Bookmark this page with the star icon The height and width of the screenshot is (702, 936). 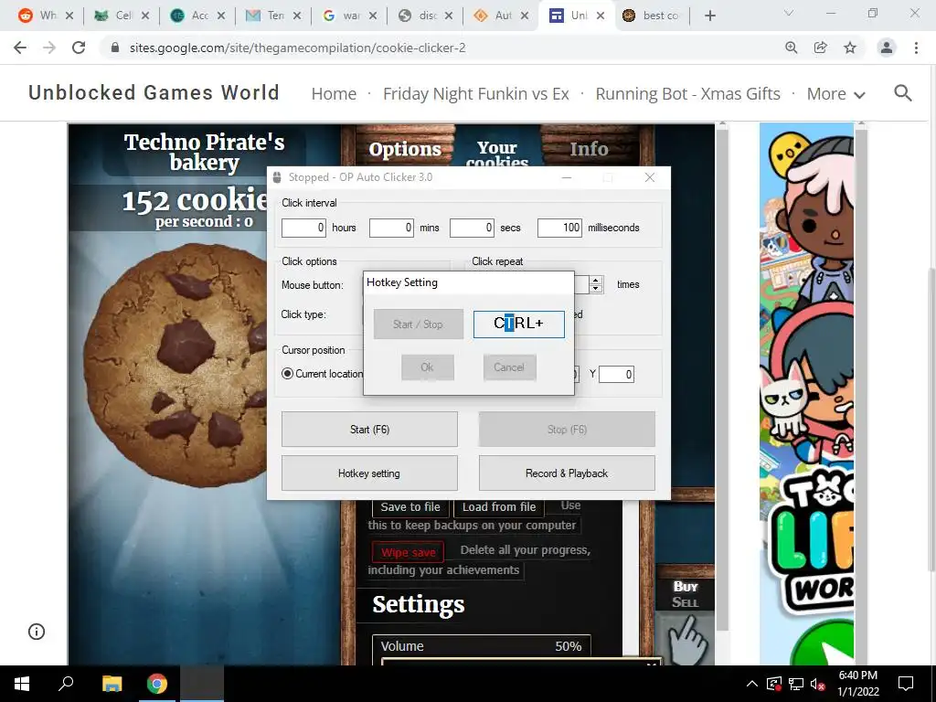tap(850, 48)
